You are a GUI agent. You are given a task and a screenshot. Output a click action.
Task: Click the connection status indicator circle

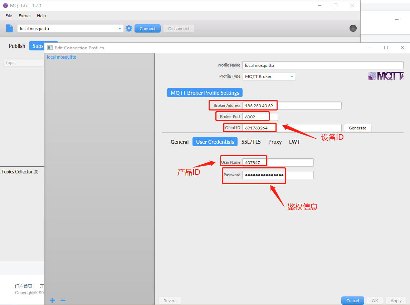(353, 29)
